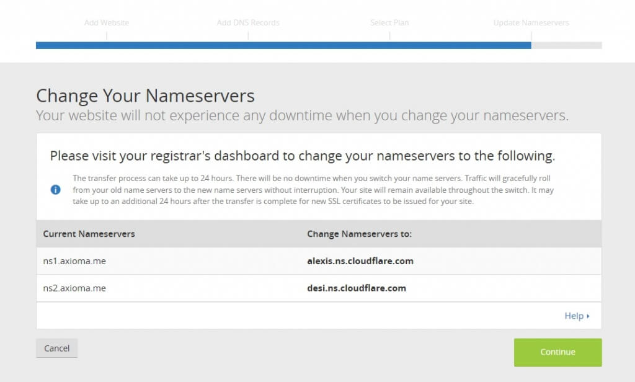The width and height of the screenshot is (635, 382).
Task: Select desi.ns.cloudflare.com nameserver text
Action: click(357, 288)
